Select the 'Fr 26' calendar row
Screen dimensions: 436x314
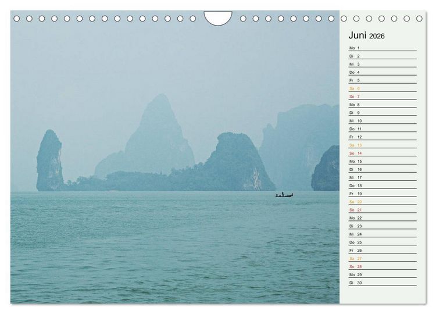tap(383, 250)
